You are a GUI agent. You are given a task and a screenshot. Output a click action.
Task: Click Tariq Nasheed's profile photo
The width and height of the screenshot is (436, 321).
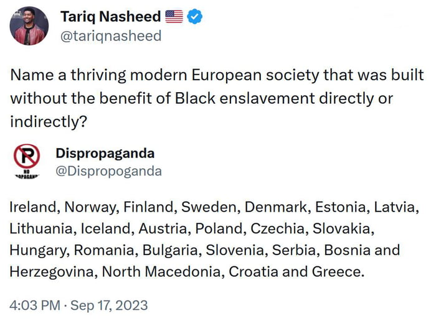click(29, 27)
